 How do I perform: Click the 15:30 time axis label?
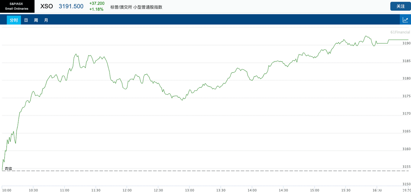tap(346, 190)
